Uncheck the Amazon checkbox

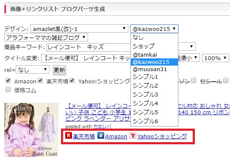[x=8, y=80]
